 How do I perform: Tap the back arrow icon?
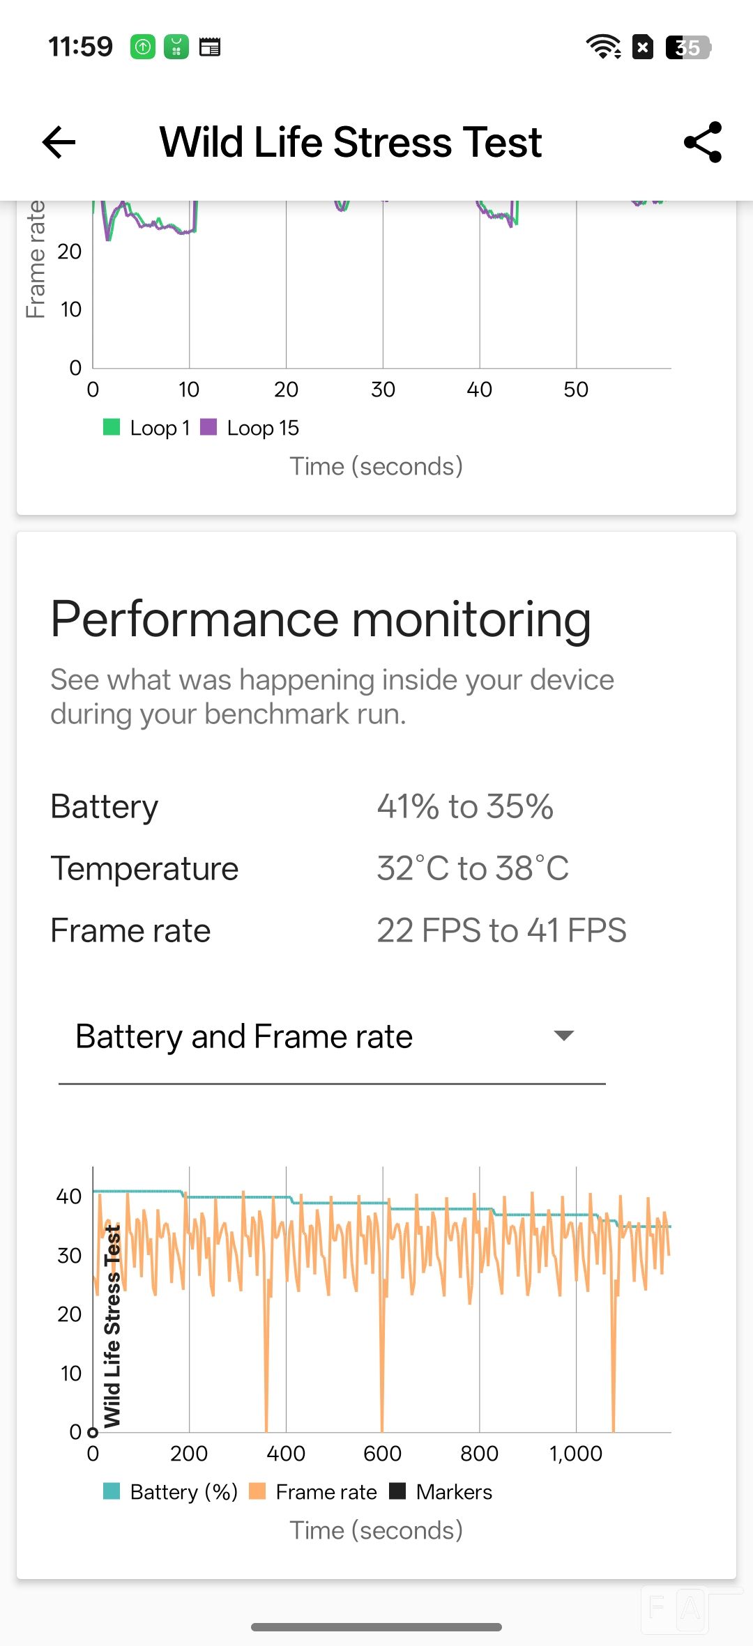click(x=59, y=143)
